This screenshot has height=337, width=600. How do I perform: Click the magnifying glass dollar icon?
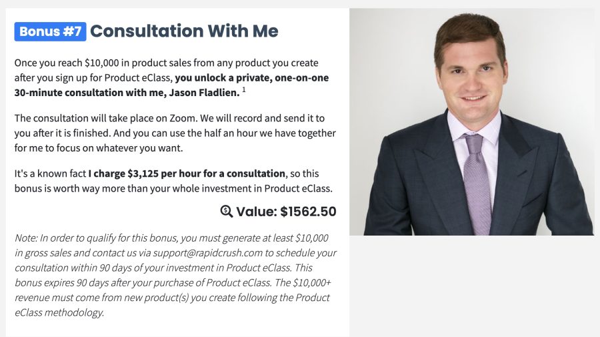(227, 211)
